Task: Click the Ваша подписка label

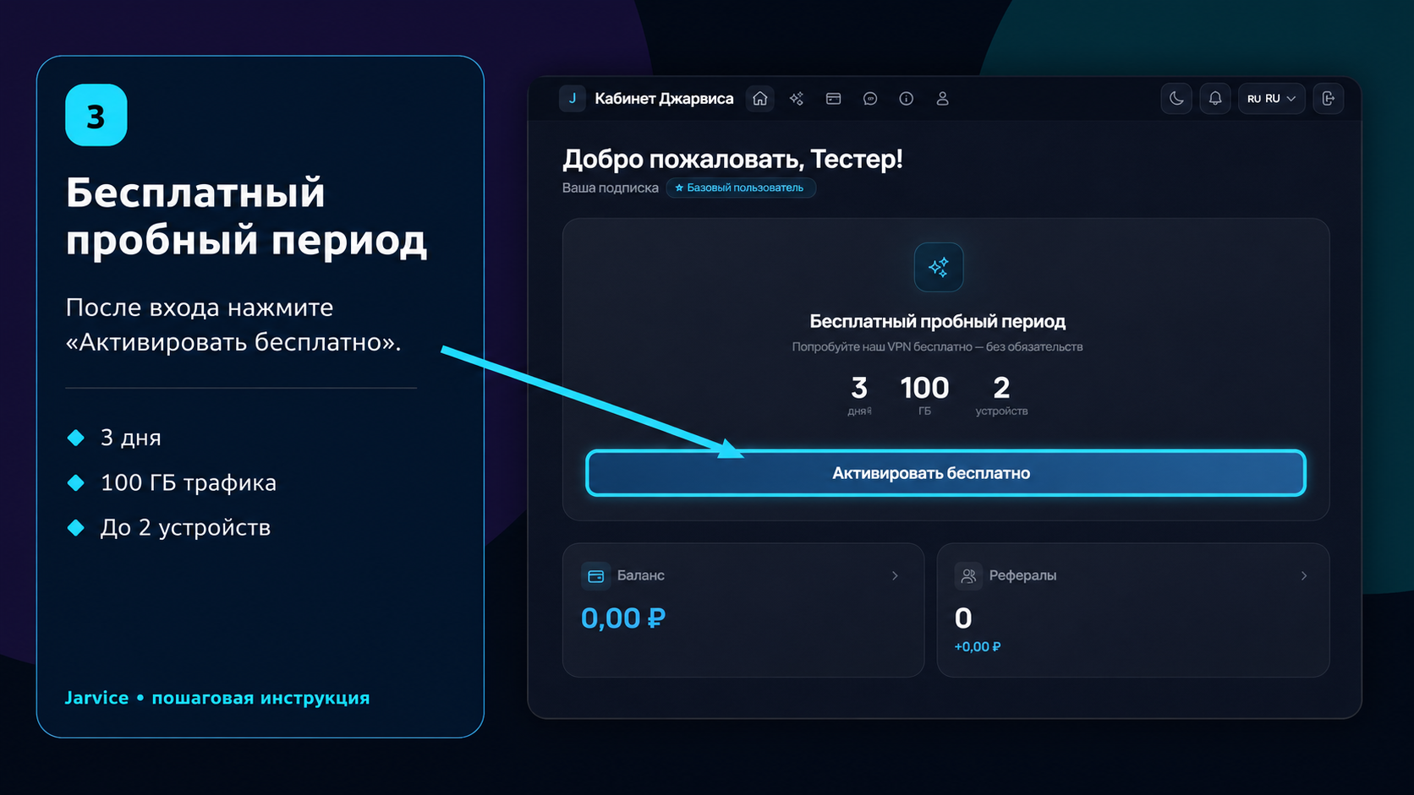Action: pyautogui.click(x=610, y=188)
